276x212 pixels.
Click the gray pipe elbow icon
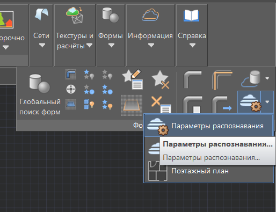point(193,79)
